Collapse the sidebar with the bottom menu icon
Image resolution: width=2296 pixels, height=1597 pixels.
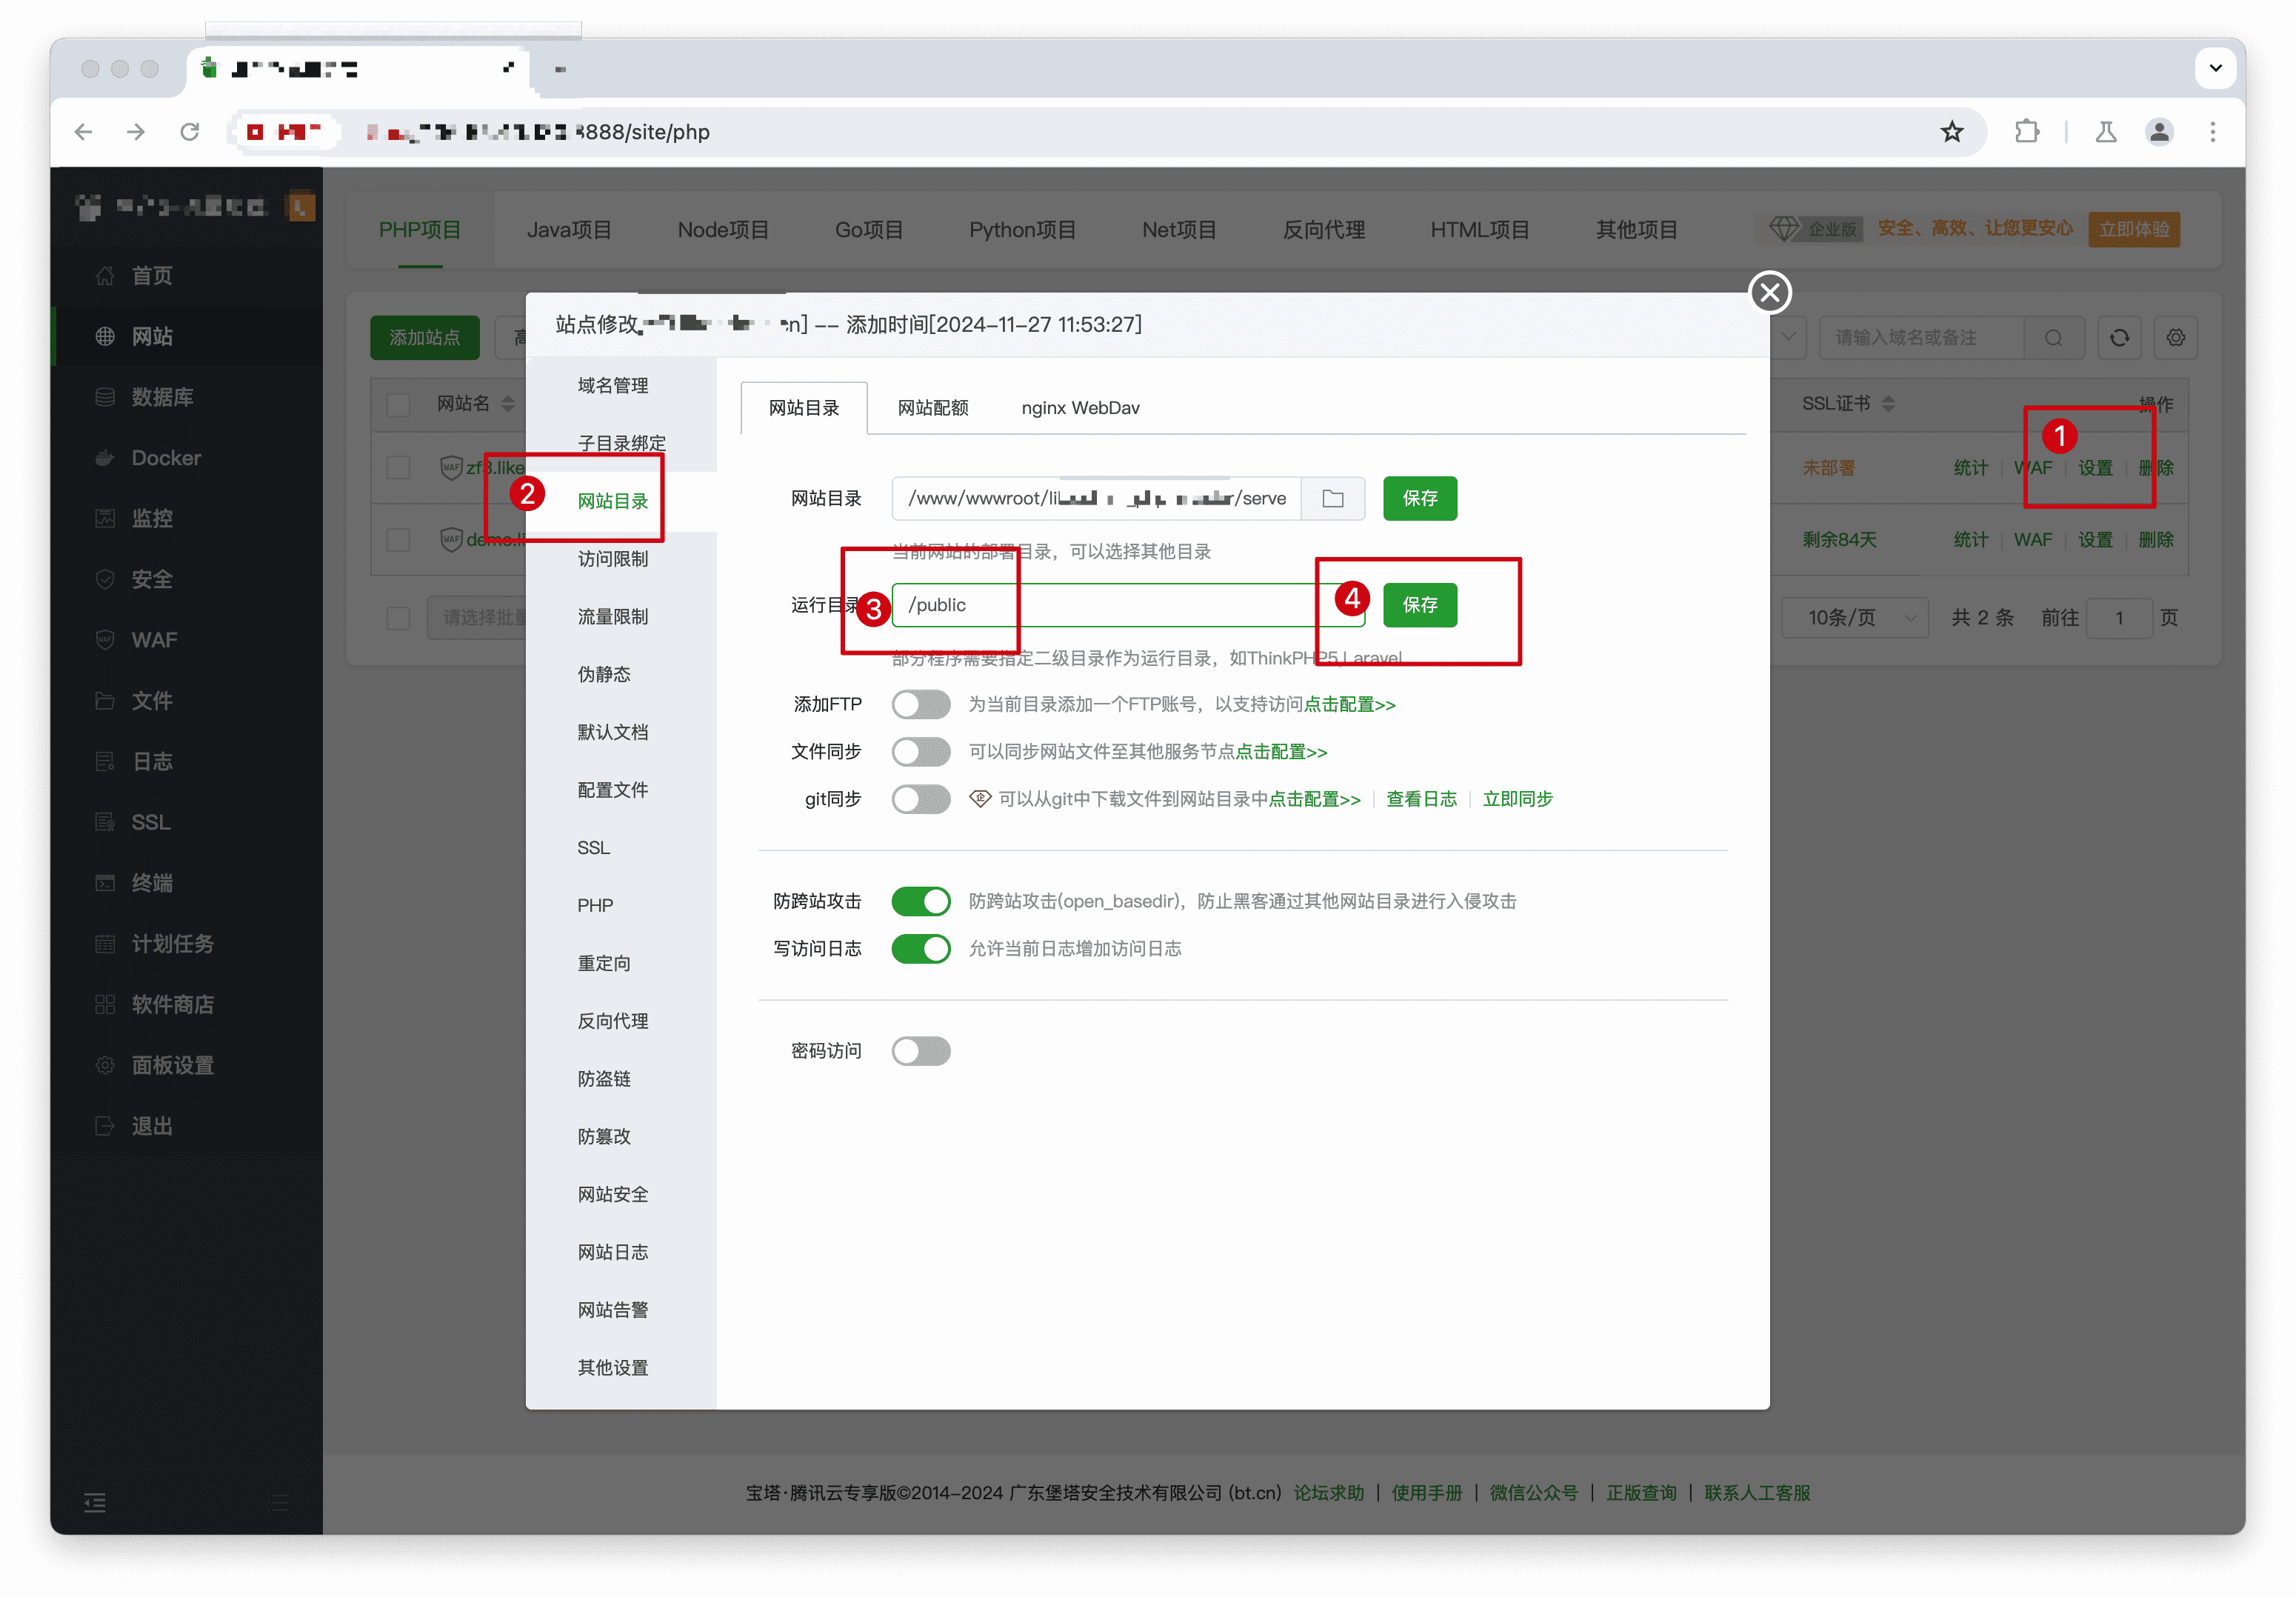(x=94, y=1502)
